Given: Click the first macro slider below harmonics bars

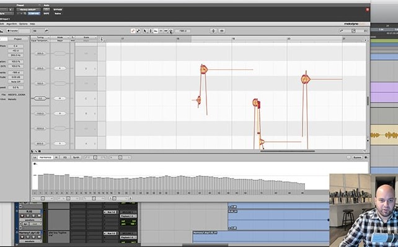Looking at the screenshot, I should point(43,198).
